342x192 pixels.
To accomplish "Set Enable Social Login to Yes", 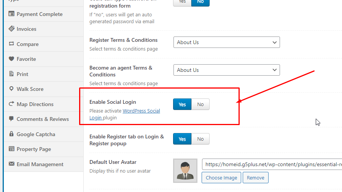I will (x=182, y=105).
